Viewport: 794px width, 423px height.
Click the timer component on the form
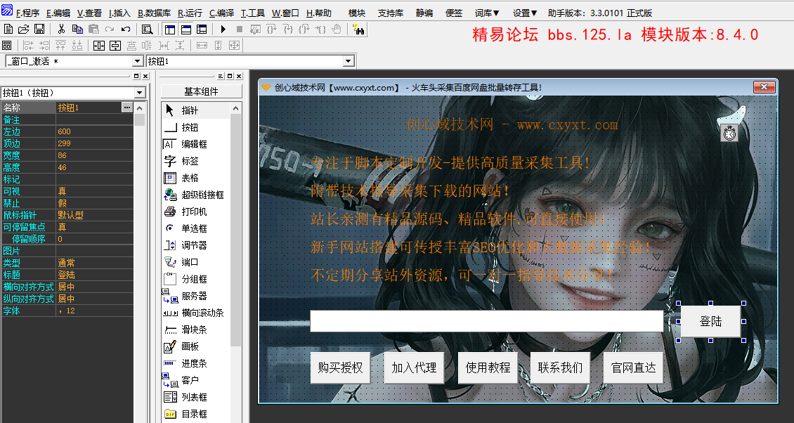point(729,134)
